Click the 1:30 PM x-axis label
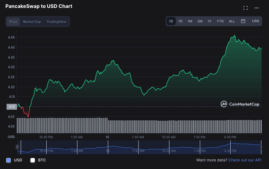 [199, 137]
